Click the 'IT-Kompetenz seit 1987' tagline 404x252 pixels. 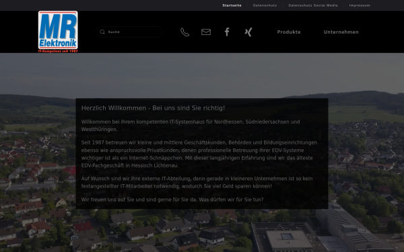[58, 51]
